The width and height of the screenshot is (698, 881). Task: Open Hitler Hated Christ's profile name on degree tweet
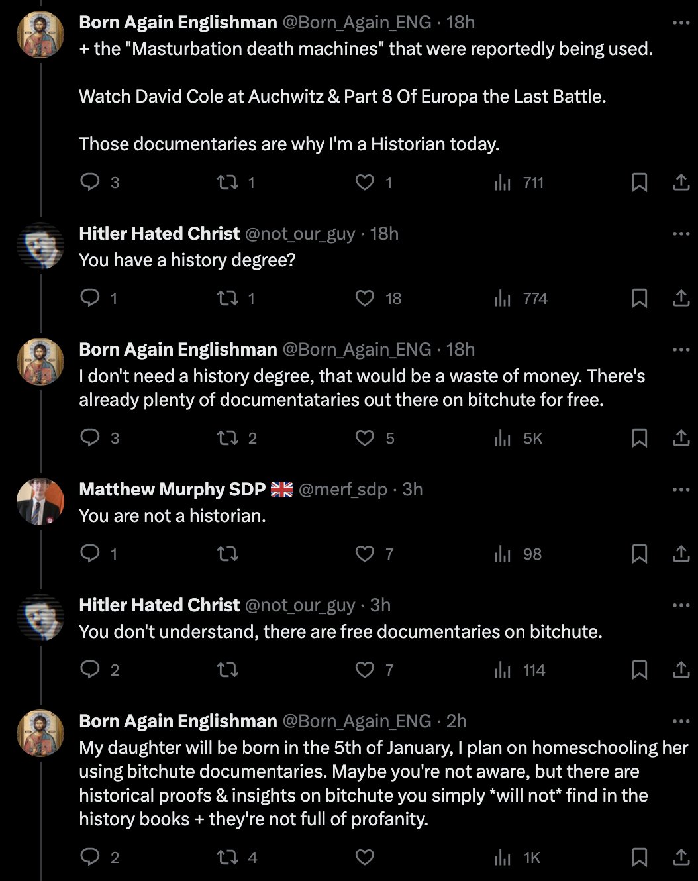tap(159, 234)
